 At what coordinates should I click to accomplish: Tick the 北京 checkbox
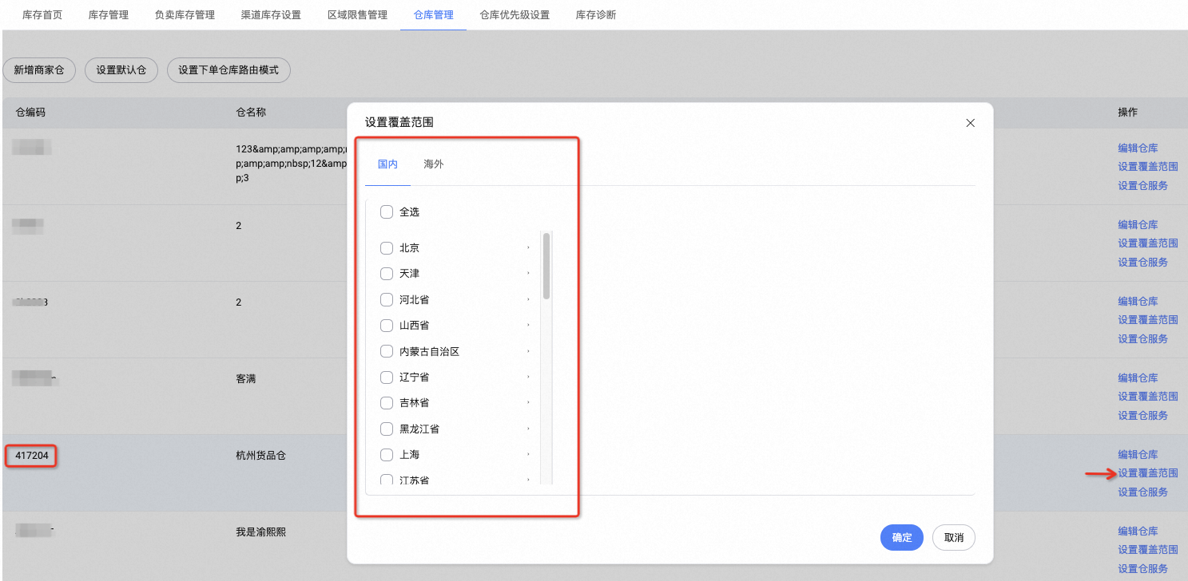click(x=387, y=248)
